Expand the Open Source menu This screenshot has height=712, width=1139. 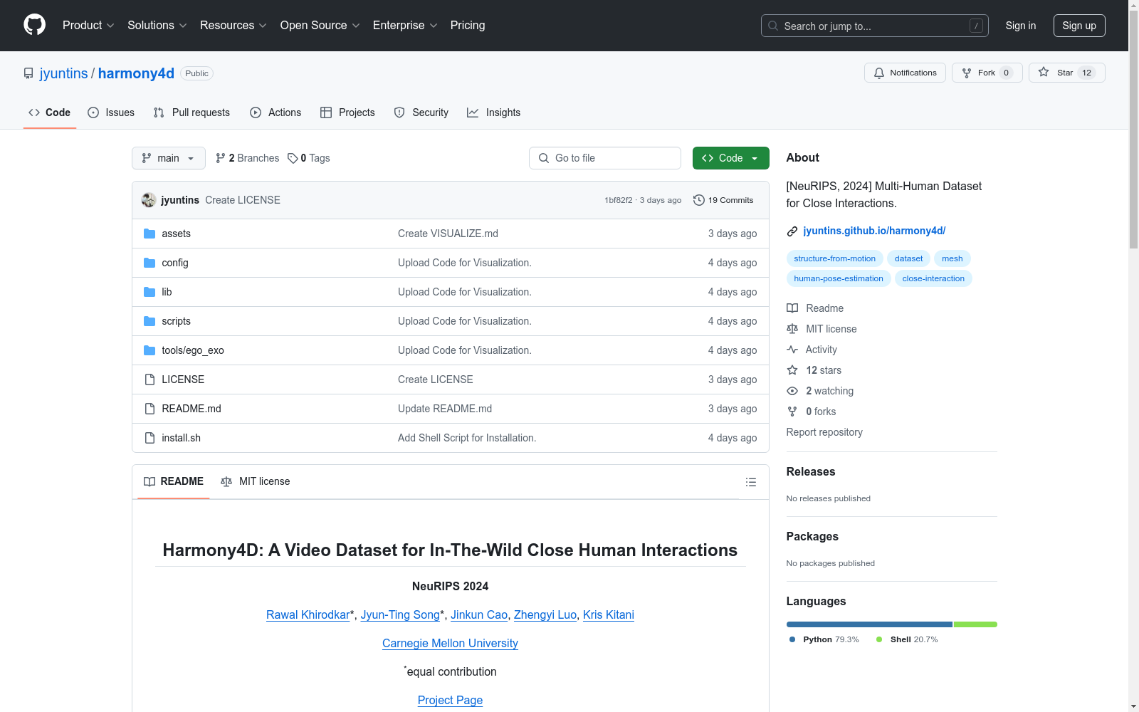(320, 25)
